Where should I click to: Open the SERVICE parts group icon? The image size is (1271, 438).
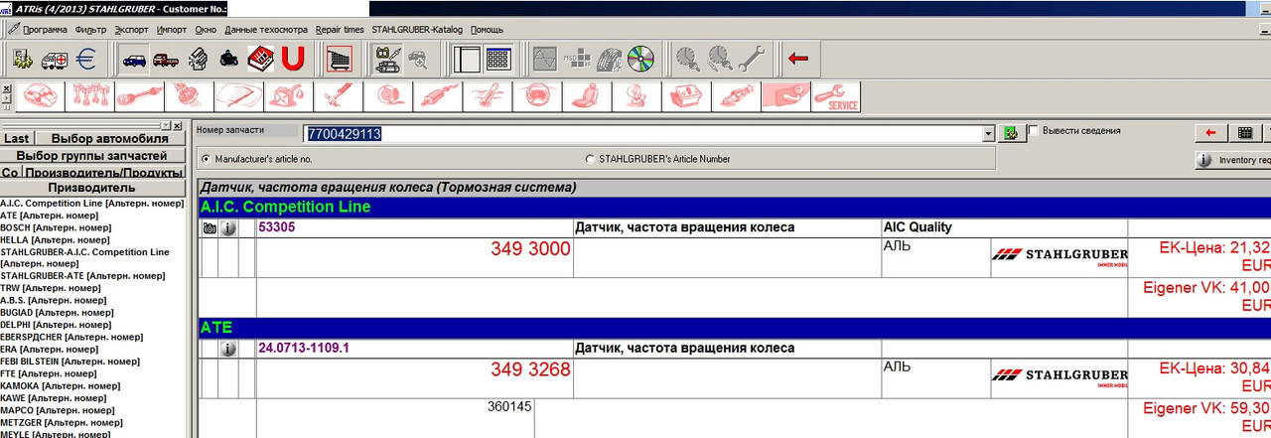836,96
